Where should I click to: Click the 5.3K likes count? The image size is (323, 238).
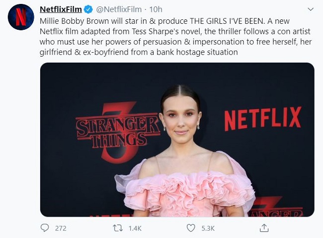point(207,229)
